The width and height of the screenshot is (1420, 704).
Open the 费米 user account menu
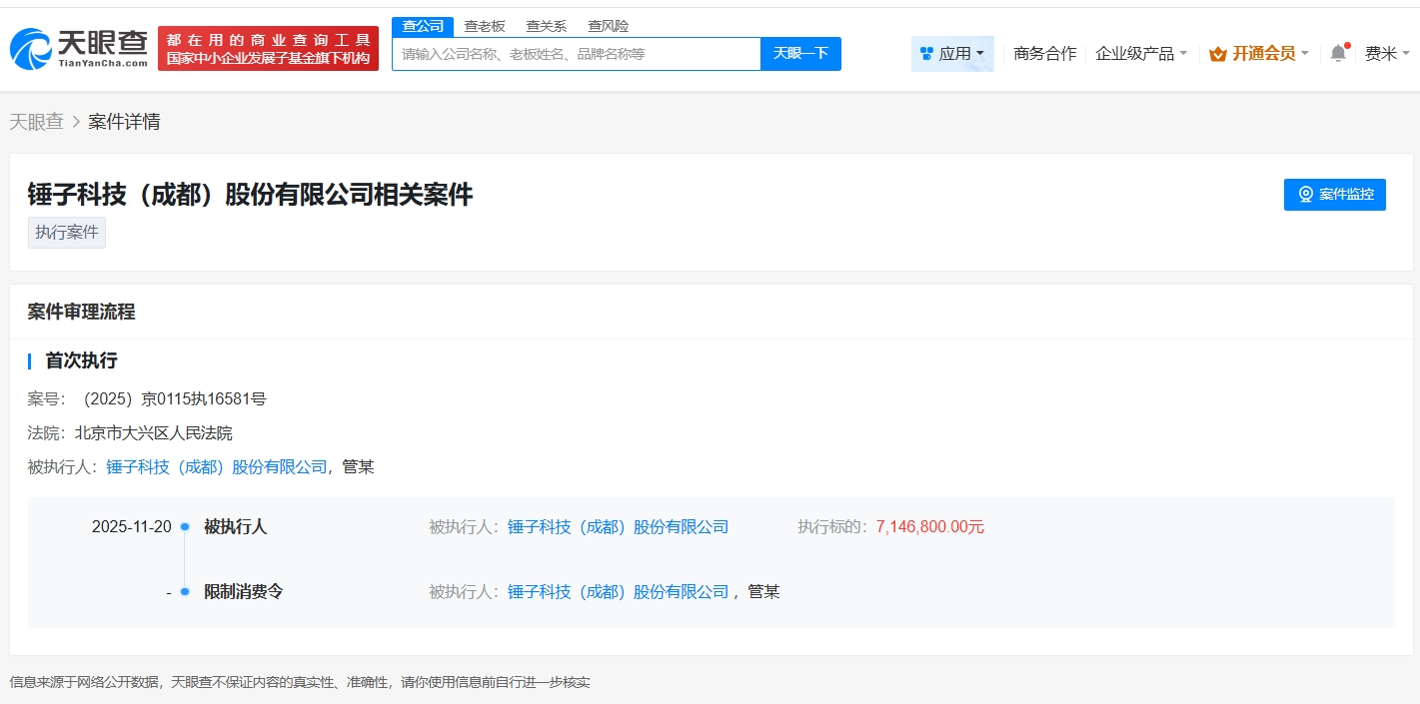pyautogui.click(x=1387, y=54)
